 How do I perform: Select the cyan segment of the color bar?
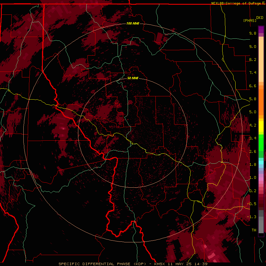(261, 163)
